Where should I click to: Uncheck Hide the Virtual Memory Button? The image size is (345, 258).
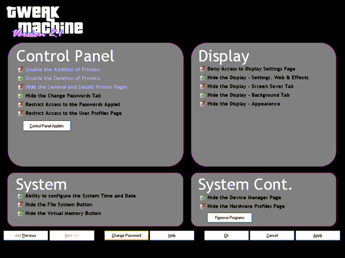coord(21,214)
